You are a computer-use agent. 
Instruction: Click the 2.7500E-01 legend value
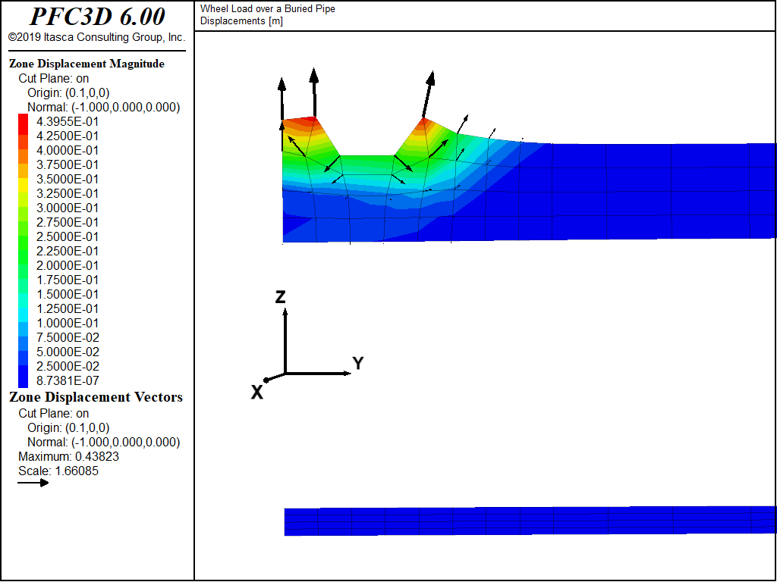[68, 222]
